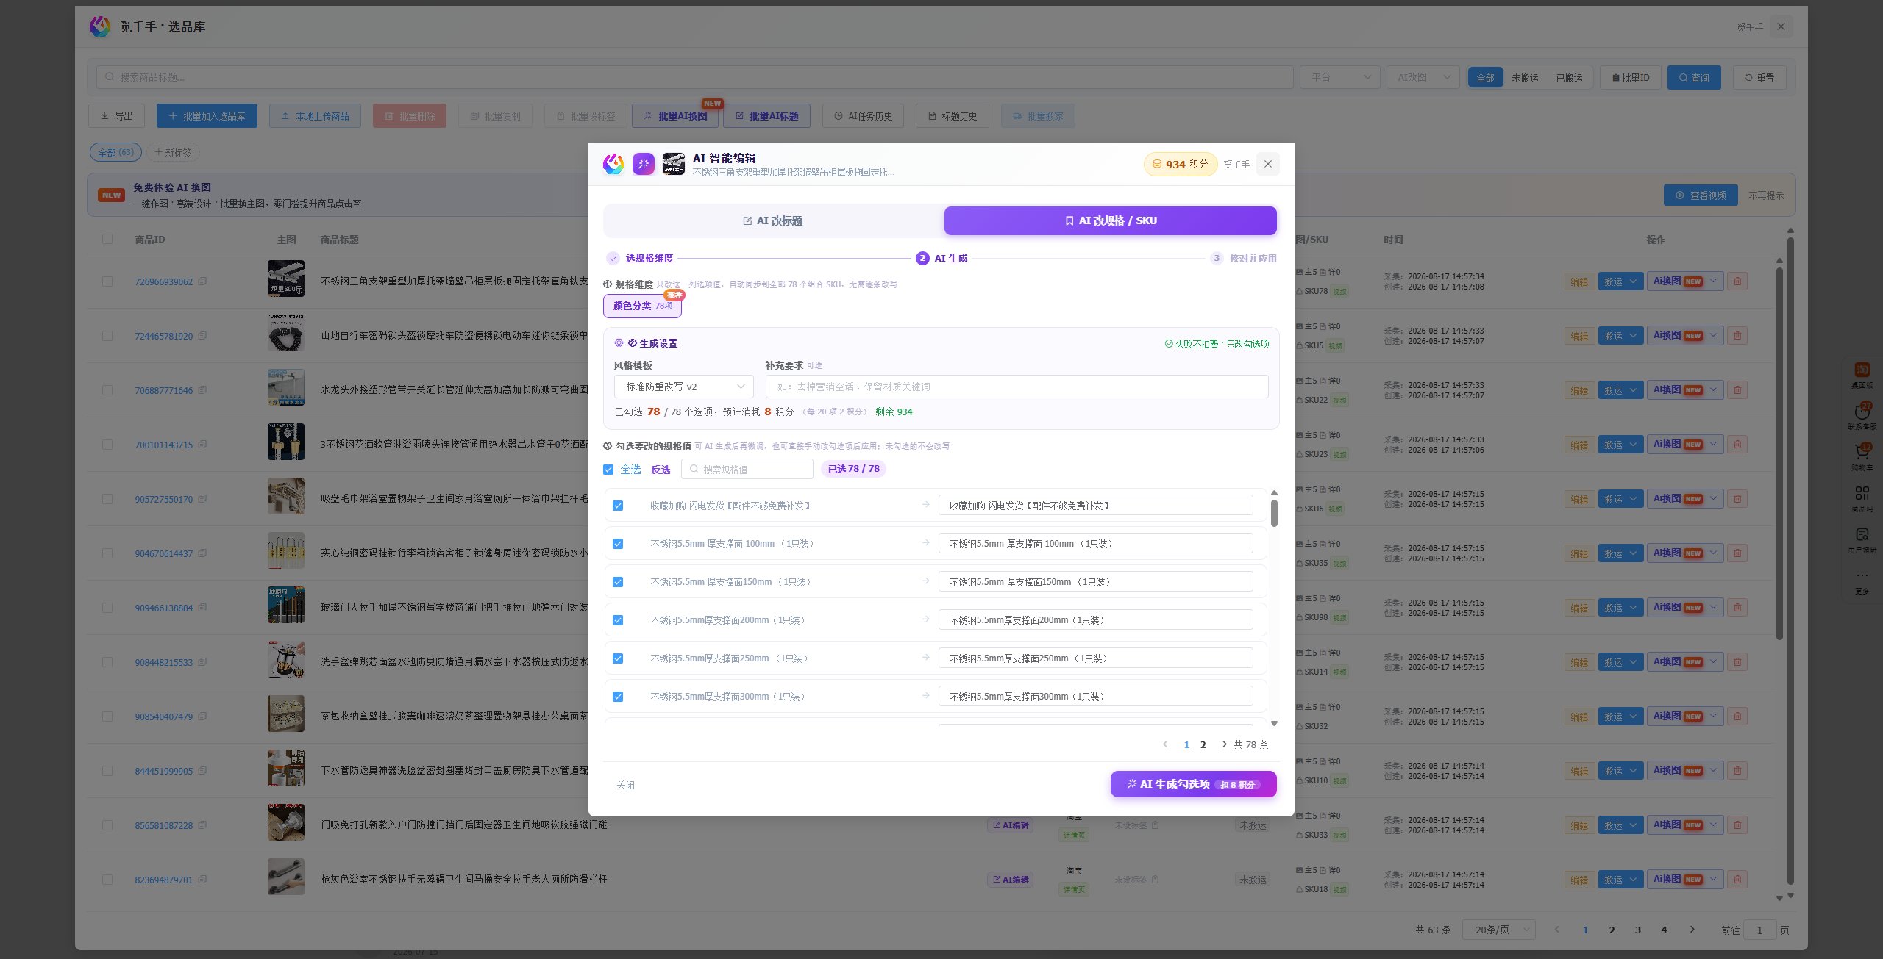Viewport: 1883px width, 959px height.
Task: Click the 反选 invert selection link
Action: [661, 470]
